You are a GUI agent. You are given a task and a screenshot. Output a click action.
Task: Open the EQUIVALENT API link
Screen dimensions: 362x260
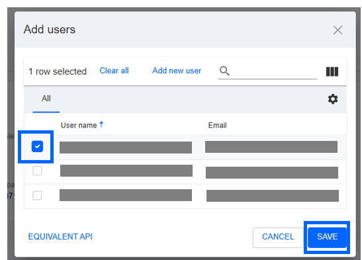[x=60, y=236]
